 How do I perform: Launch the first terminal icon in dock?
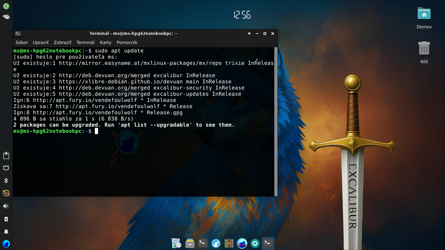pyautogui.click(x=203, y=243)
